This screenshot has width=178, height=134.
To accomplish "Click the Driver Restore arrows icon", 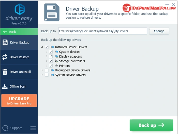I will pos(5,57).
